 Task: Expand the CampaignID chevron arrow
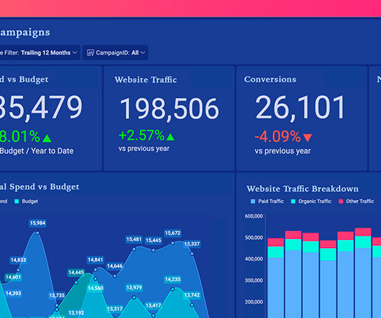tap(143, 52)
